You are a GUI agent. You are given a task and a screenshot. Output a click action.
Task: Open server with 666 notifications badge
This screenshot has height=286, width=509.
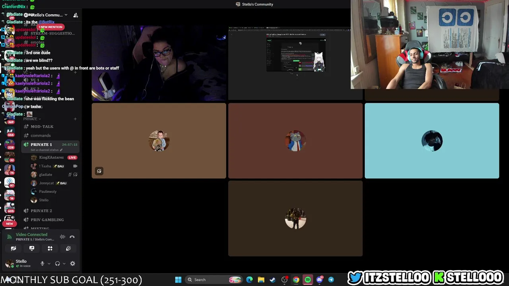[10, 131]
